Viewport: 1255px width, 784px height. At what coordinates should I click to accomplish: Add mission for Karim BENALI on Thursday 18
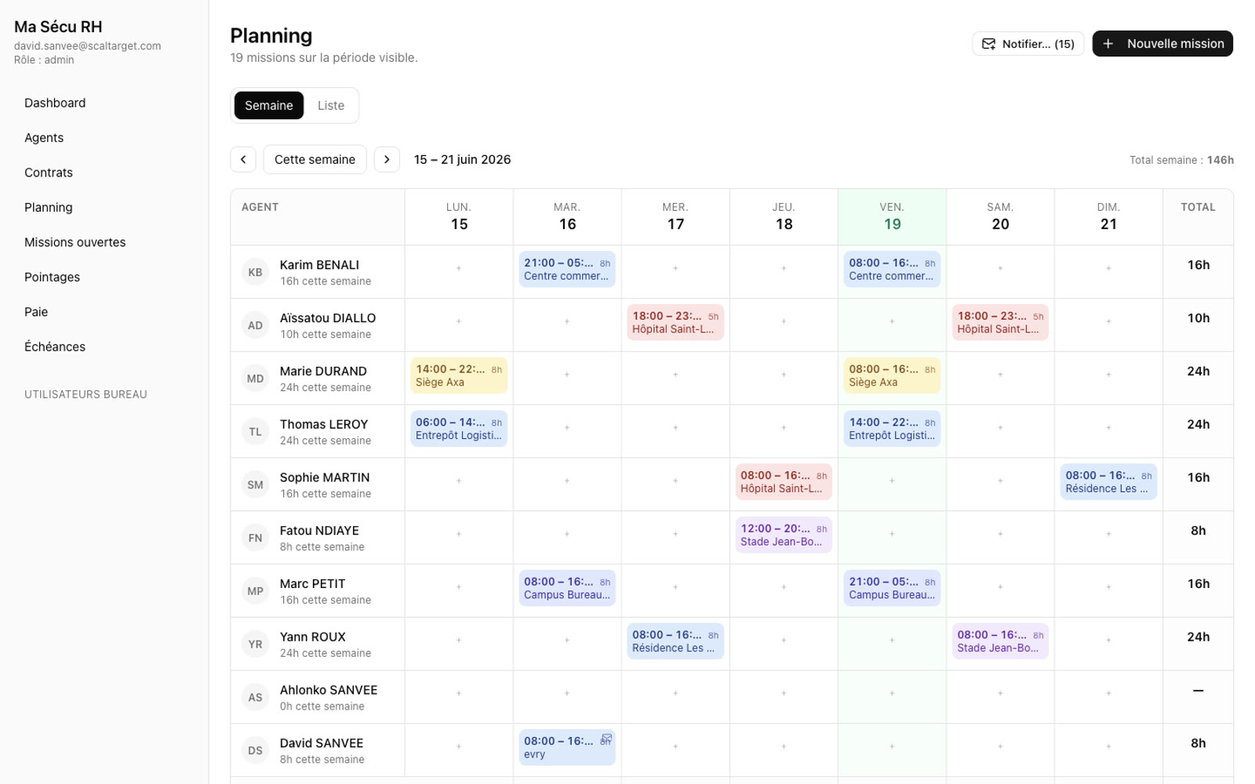(784, 268)
